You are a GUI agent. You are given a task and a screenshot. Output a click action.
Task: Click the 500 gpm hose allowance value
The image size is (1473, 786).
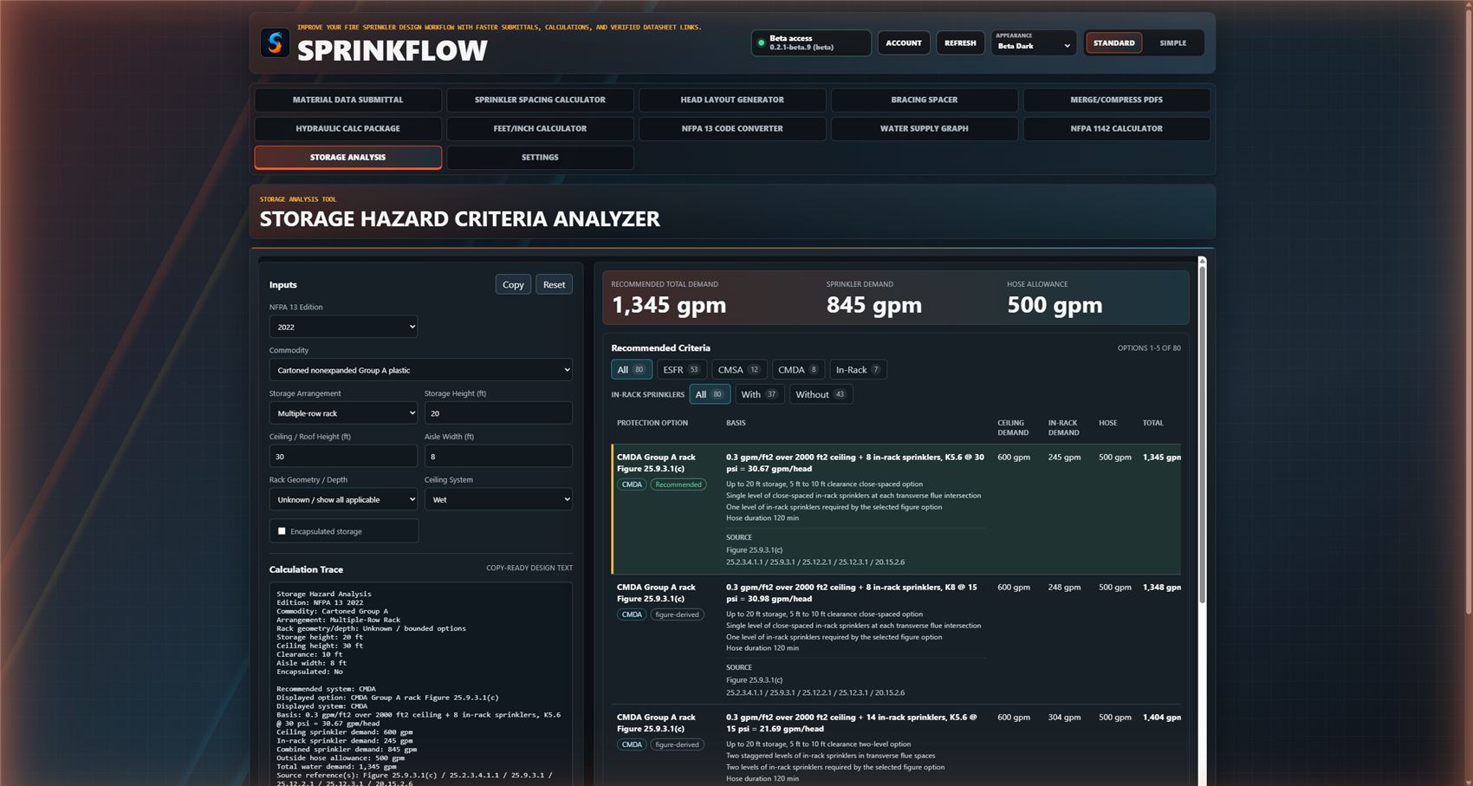pyautogui.click(x=1054, y=305)
